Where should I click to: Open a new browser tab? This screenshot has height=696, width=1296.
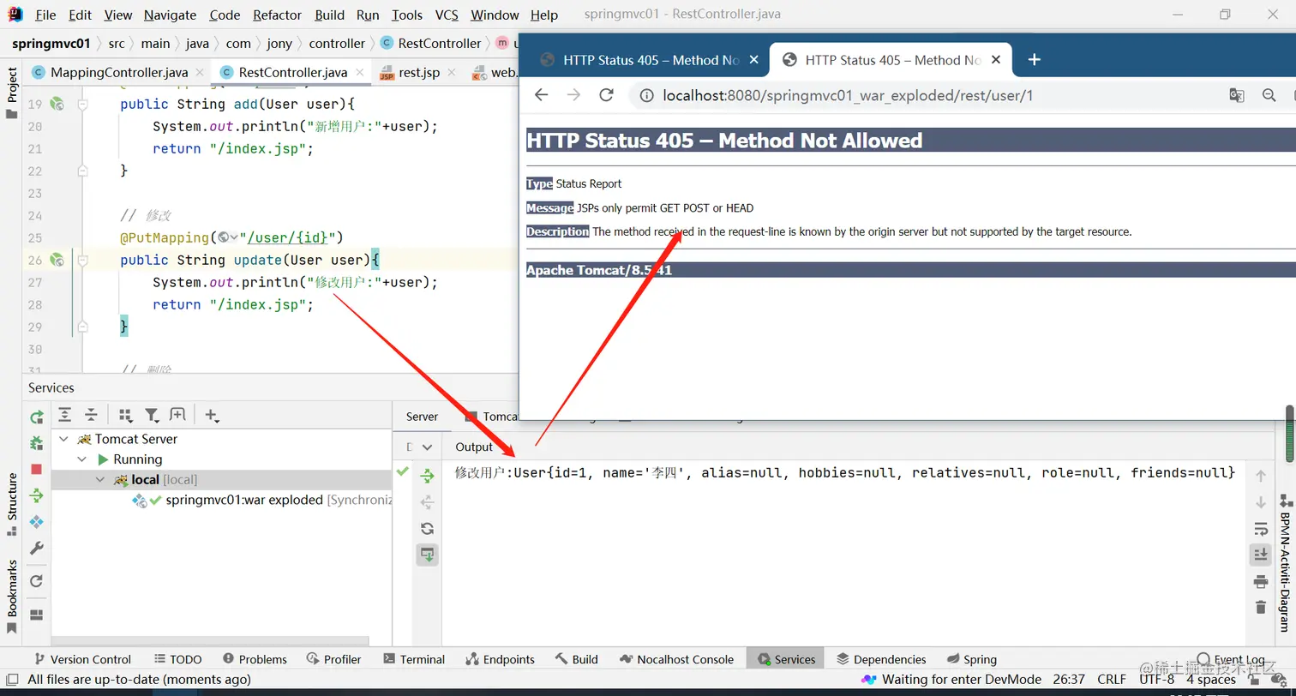(1034, 60)
